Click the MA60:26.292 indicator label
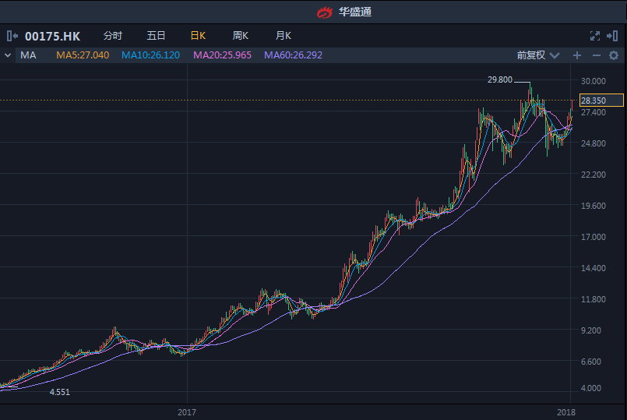 (x=293, y=55)
